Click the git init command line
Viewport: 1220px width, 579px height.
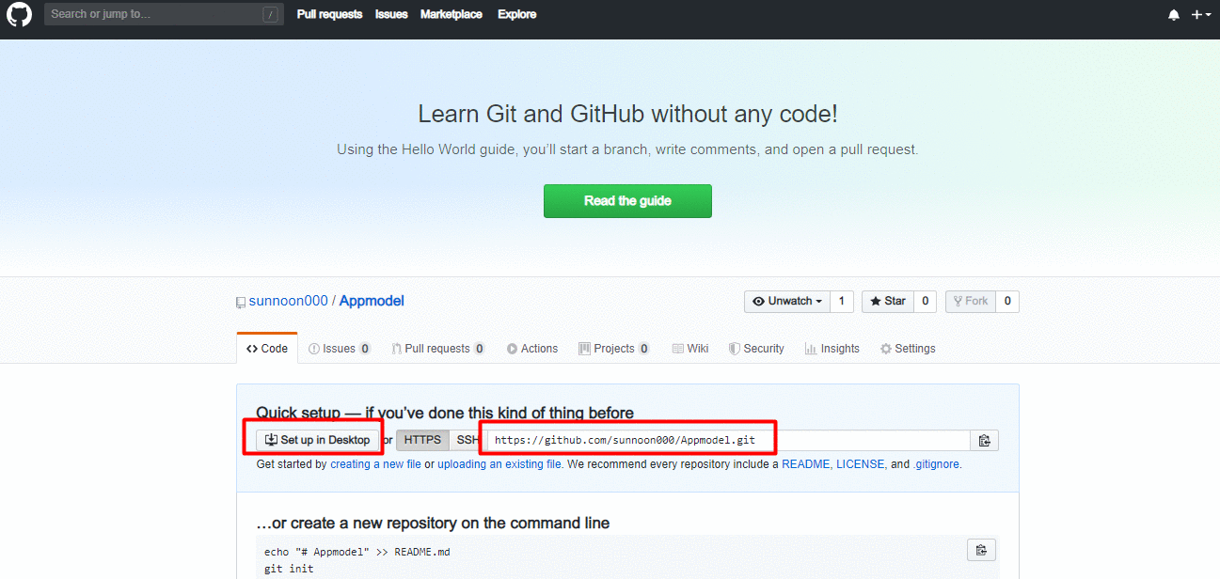[x=289, y=569]
